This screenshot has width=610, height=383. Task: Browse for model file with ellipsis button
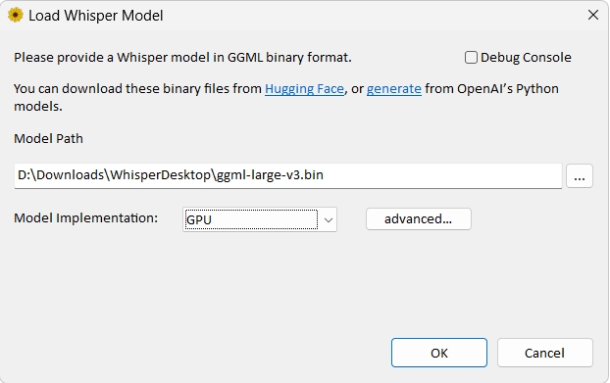point(580,176)
